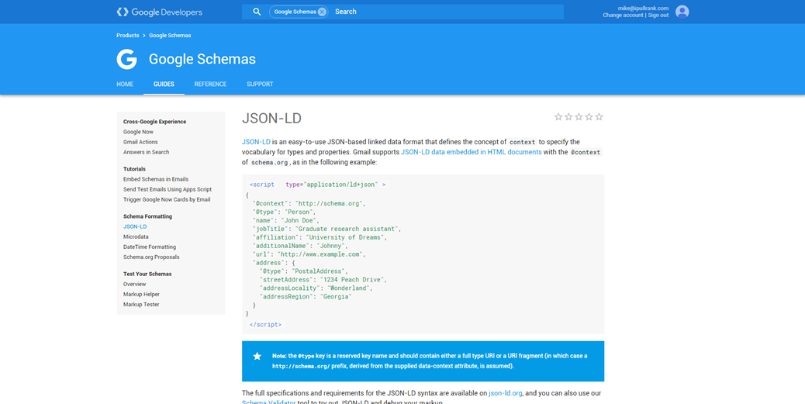805x404 pixels.
Task: Open JSON-LD data embedded in HTML documents link
Action: (x=472, y=152)
